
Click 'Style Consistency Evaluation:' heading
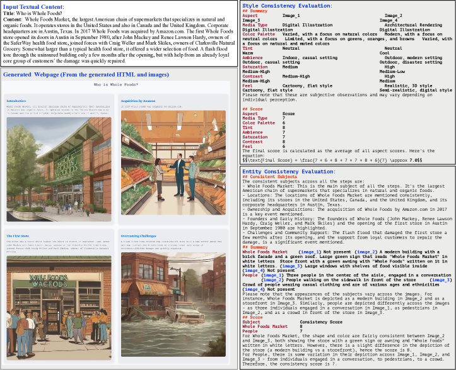click(x=287, y=6)
